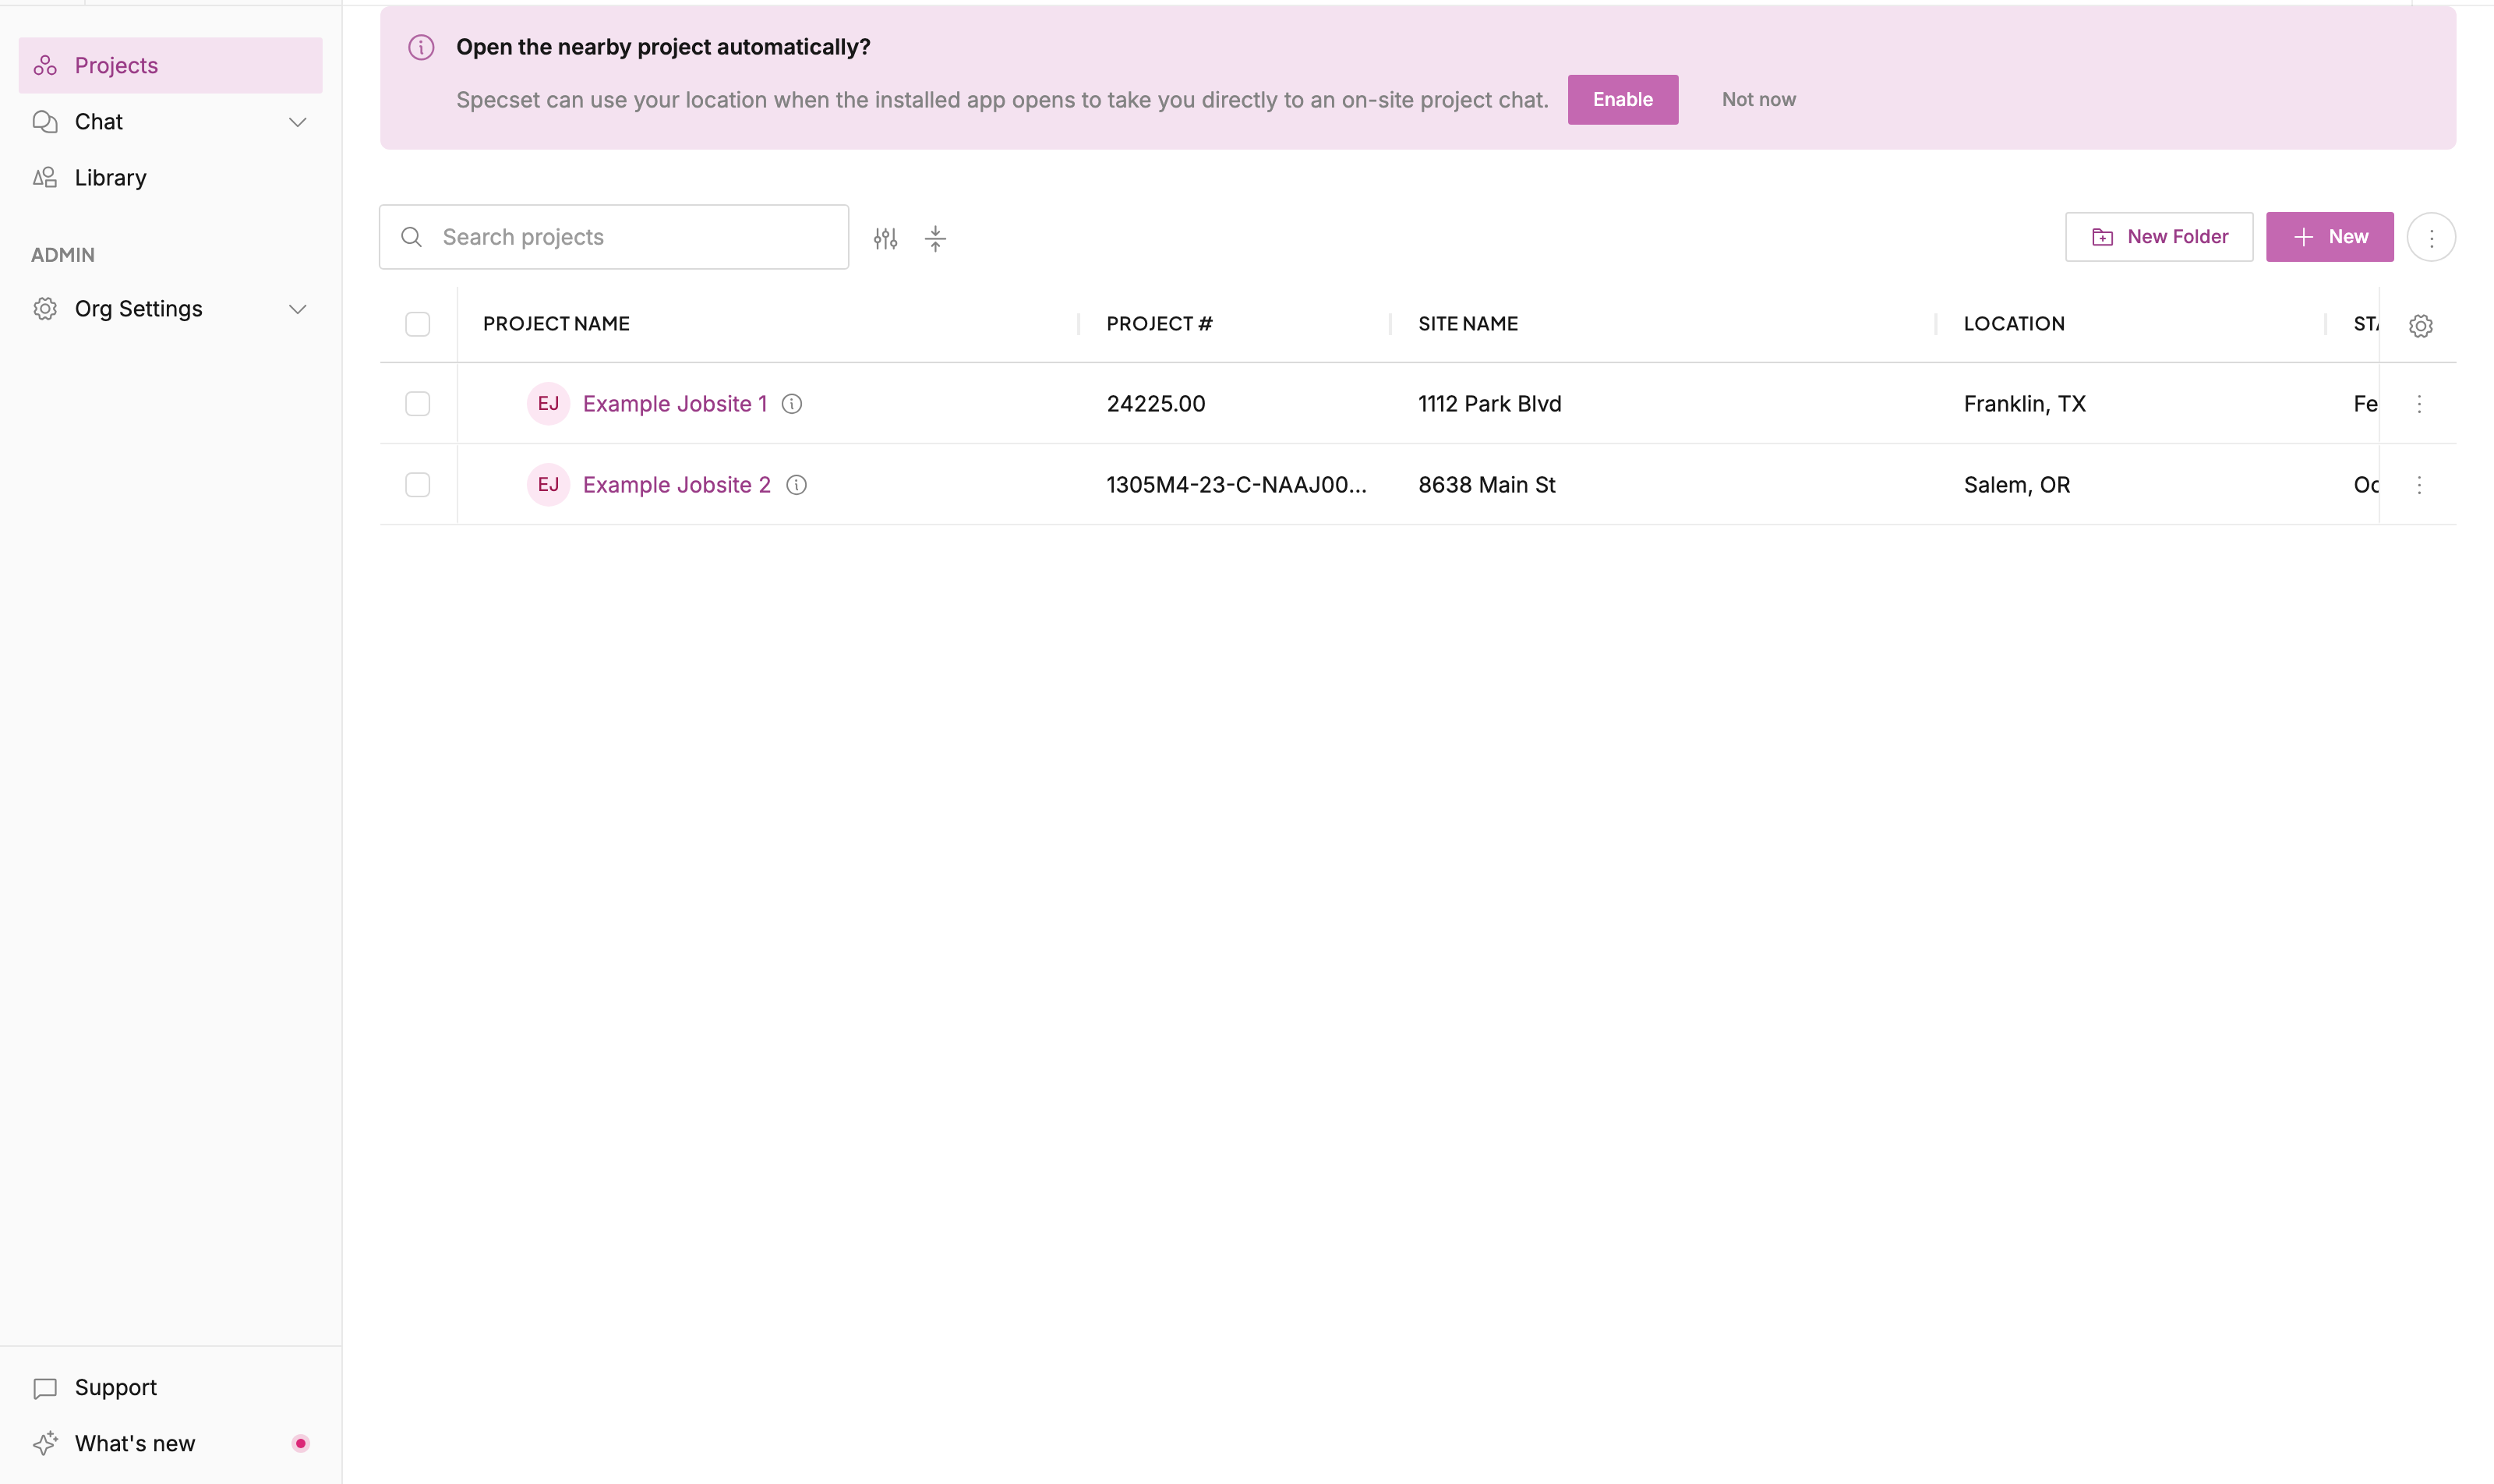This screenshot has width=2494, height=1484.
Task: Expand the Chat chevron
Action: coord(297,122)
